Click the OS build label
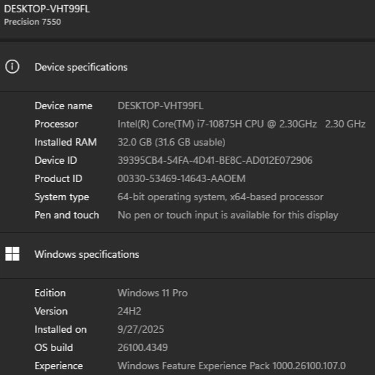Viewport: 375px width, 375px height. pos(54,347)
